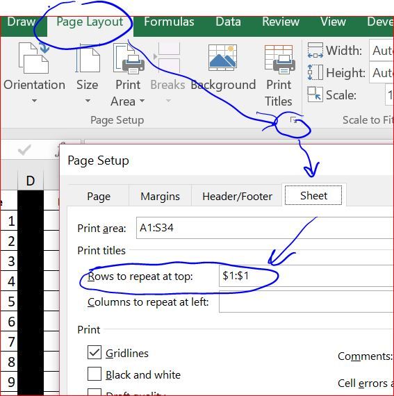
Task: Click the Comments label in Page Setup
Action: click(x=366, y=356)
